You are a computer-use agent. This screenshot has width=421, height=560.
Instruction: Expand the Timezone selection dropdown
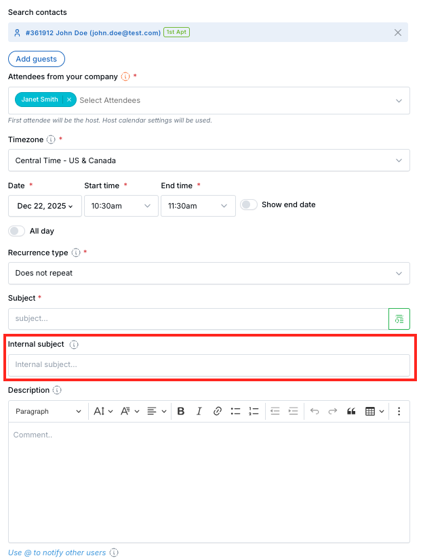tap(208, 160)
